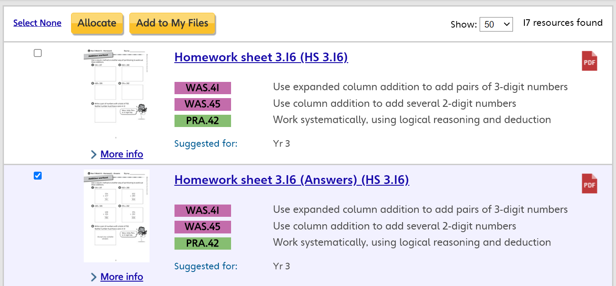
Task: Click the first sheet's pink WAS.45 tag
Action: 203,104
